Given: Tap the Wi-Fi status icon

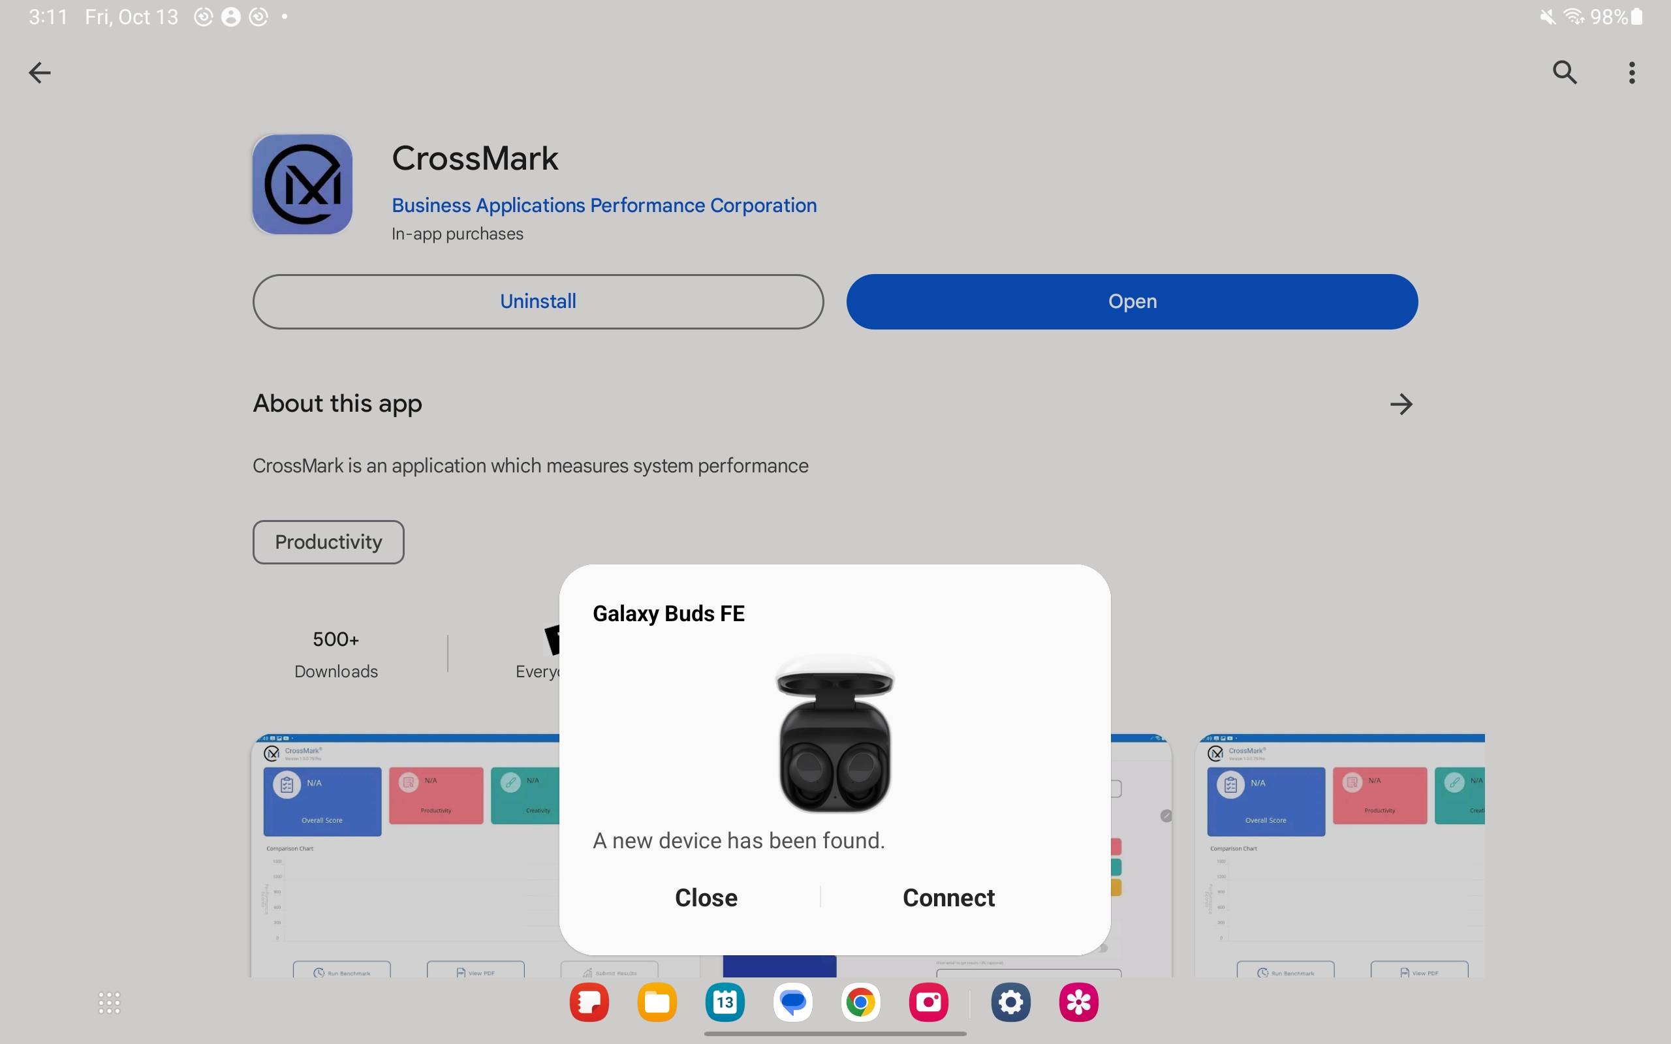Looking at the screenshot, I should [1574, 16].
